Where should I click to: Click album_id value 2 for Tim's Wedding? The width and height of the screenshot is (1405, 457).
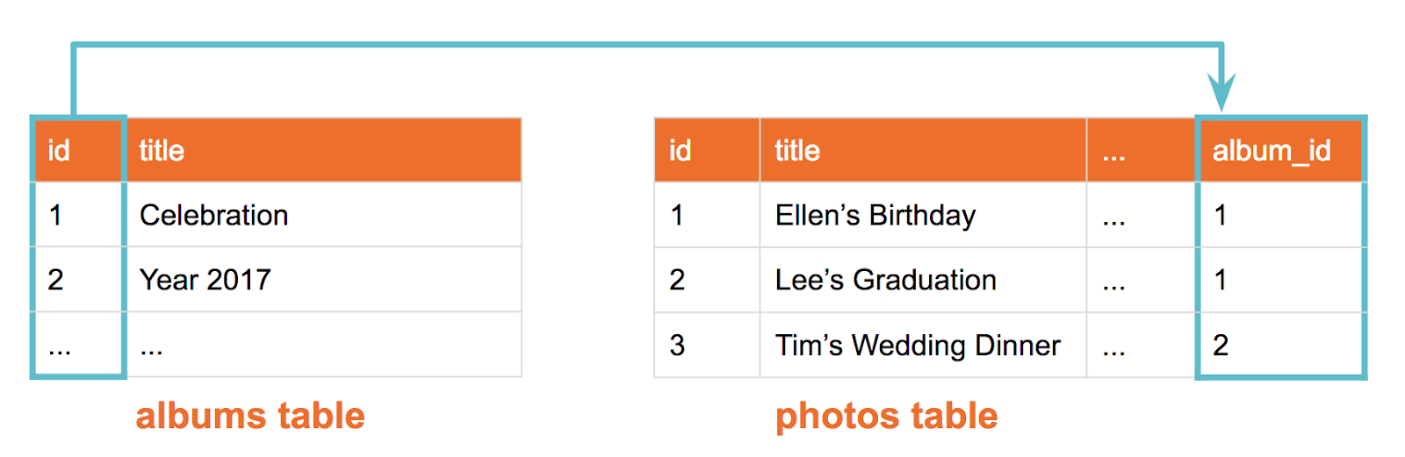[1280, 345]
